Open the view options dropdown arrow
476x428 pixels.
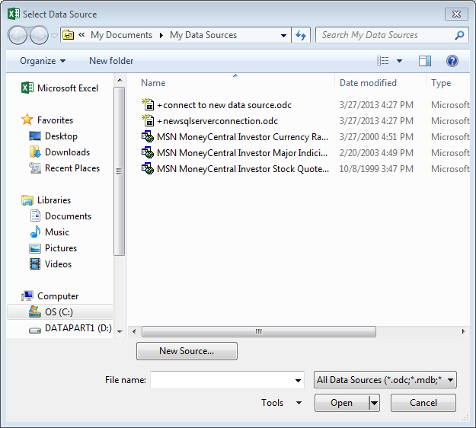(x=400, y=61)
